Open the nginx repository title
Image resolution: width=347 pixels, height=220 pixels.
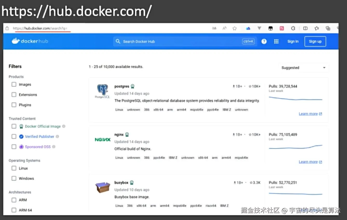click(119, 134)
